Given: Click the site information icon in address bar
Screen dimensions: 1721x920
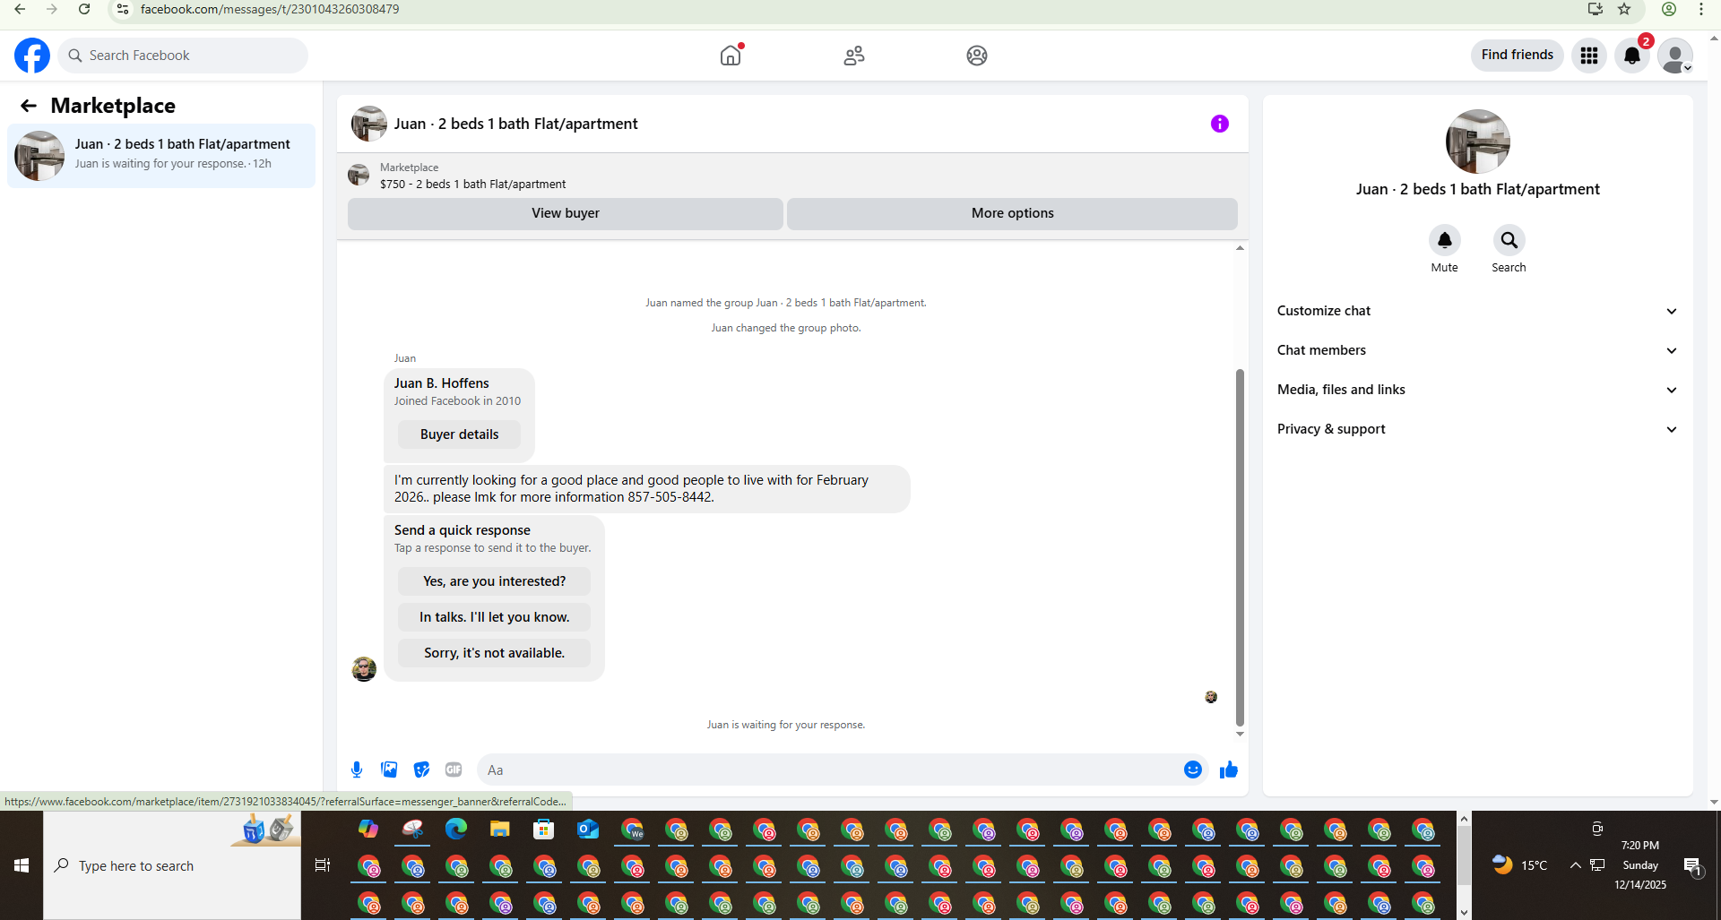Looking at the screenshot, I should 123,9.
